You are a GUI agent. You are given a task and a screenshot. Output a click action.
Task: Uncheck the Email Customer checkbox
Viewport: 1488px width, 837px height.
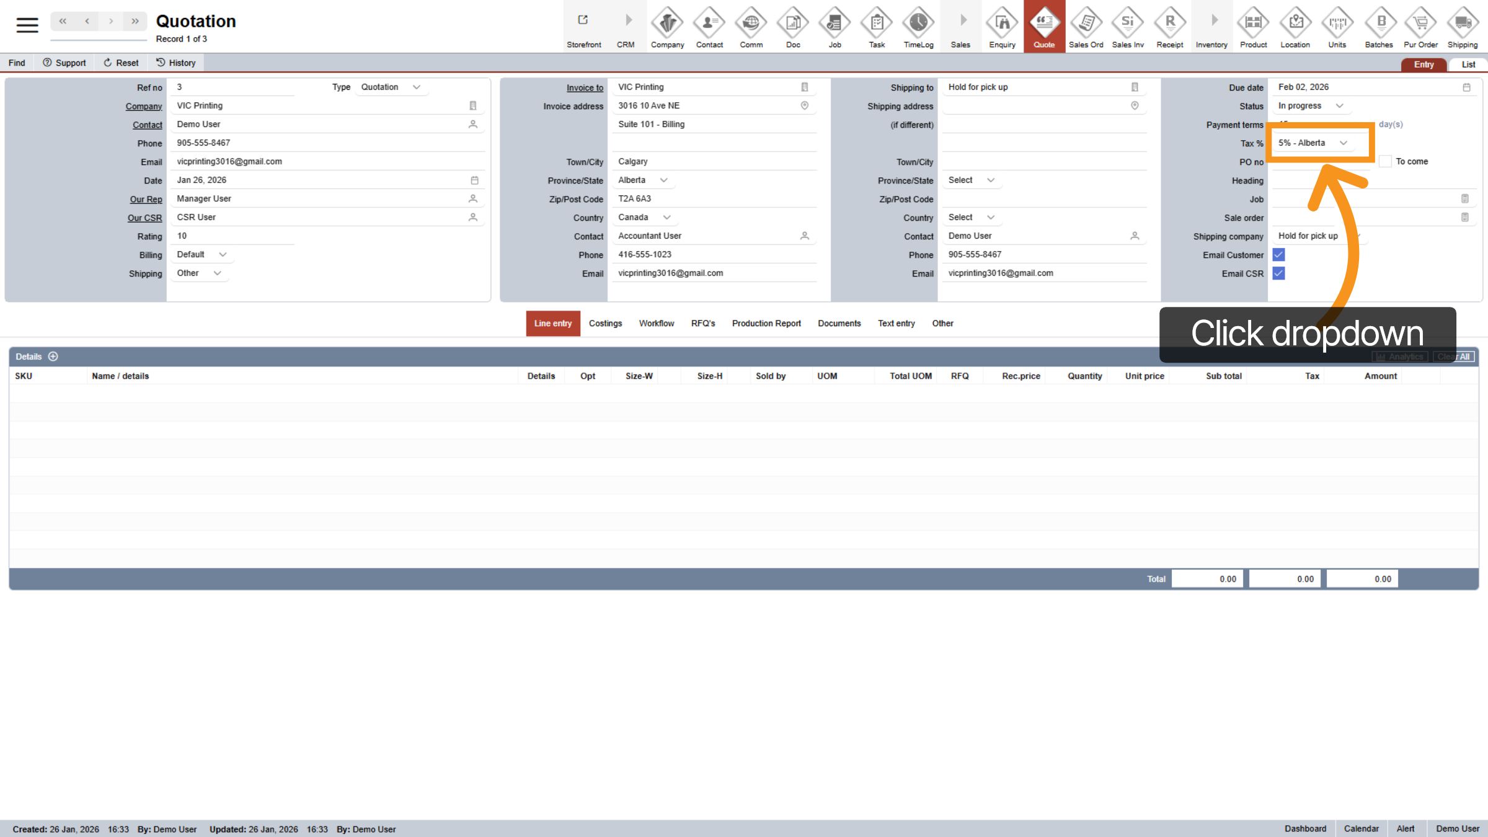point(1278,255)
